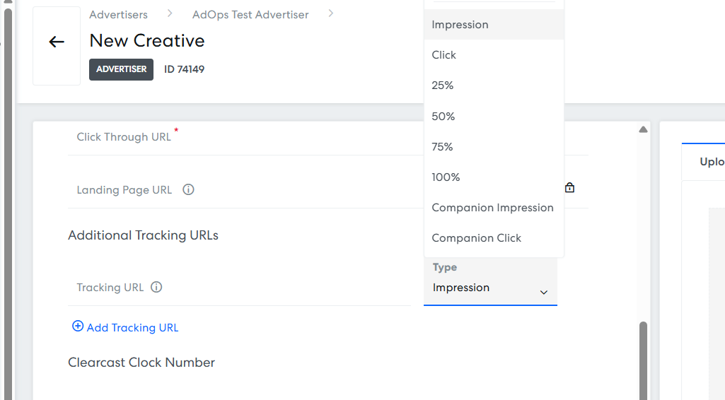Choose Companion Impression from the list

click(494, 208)
